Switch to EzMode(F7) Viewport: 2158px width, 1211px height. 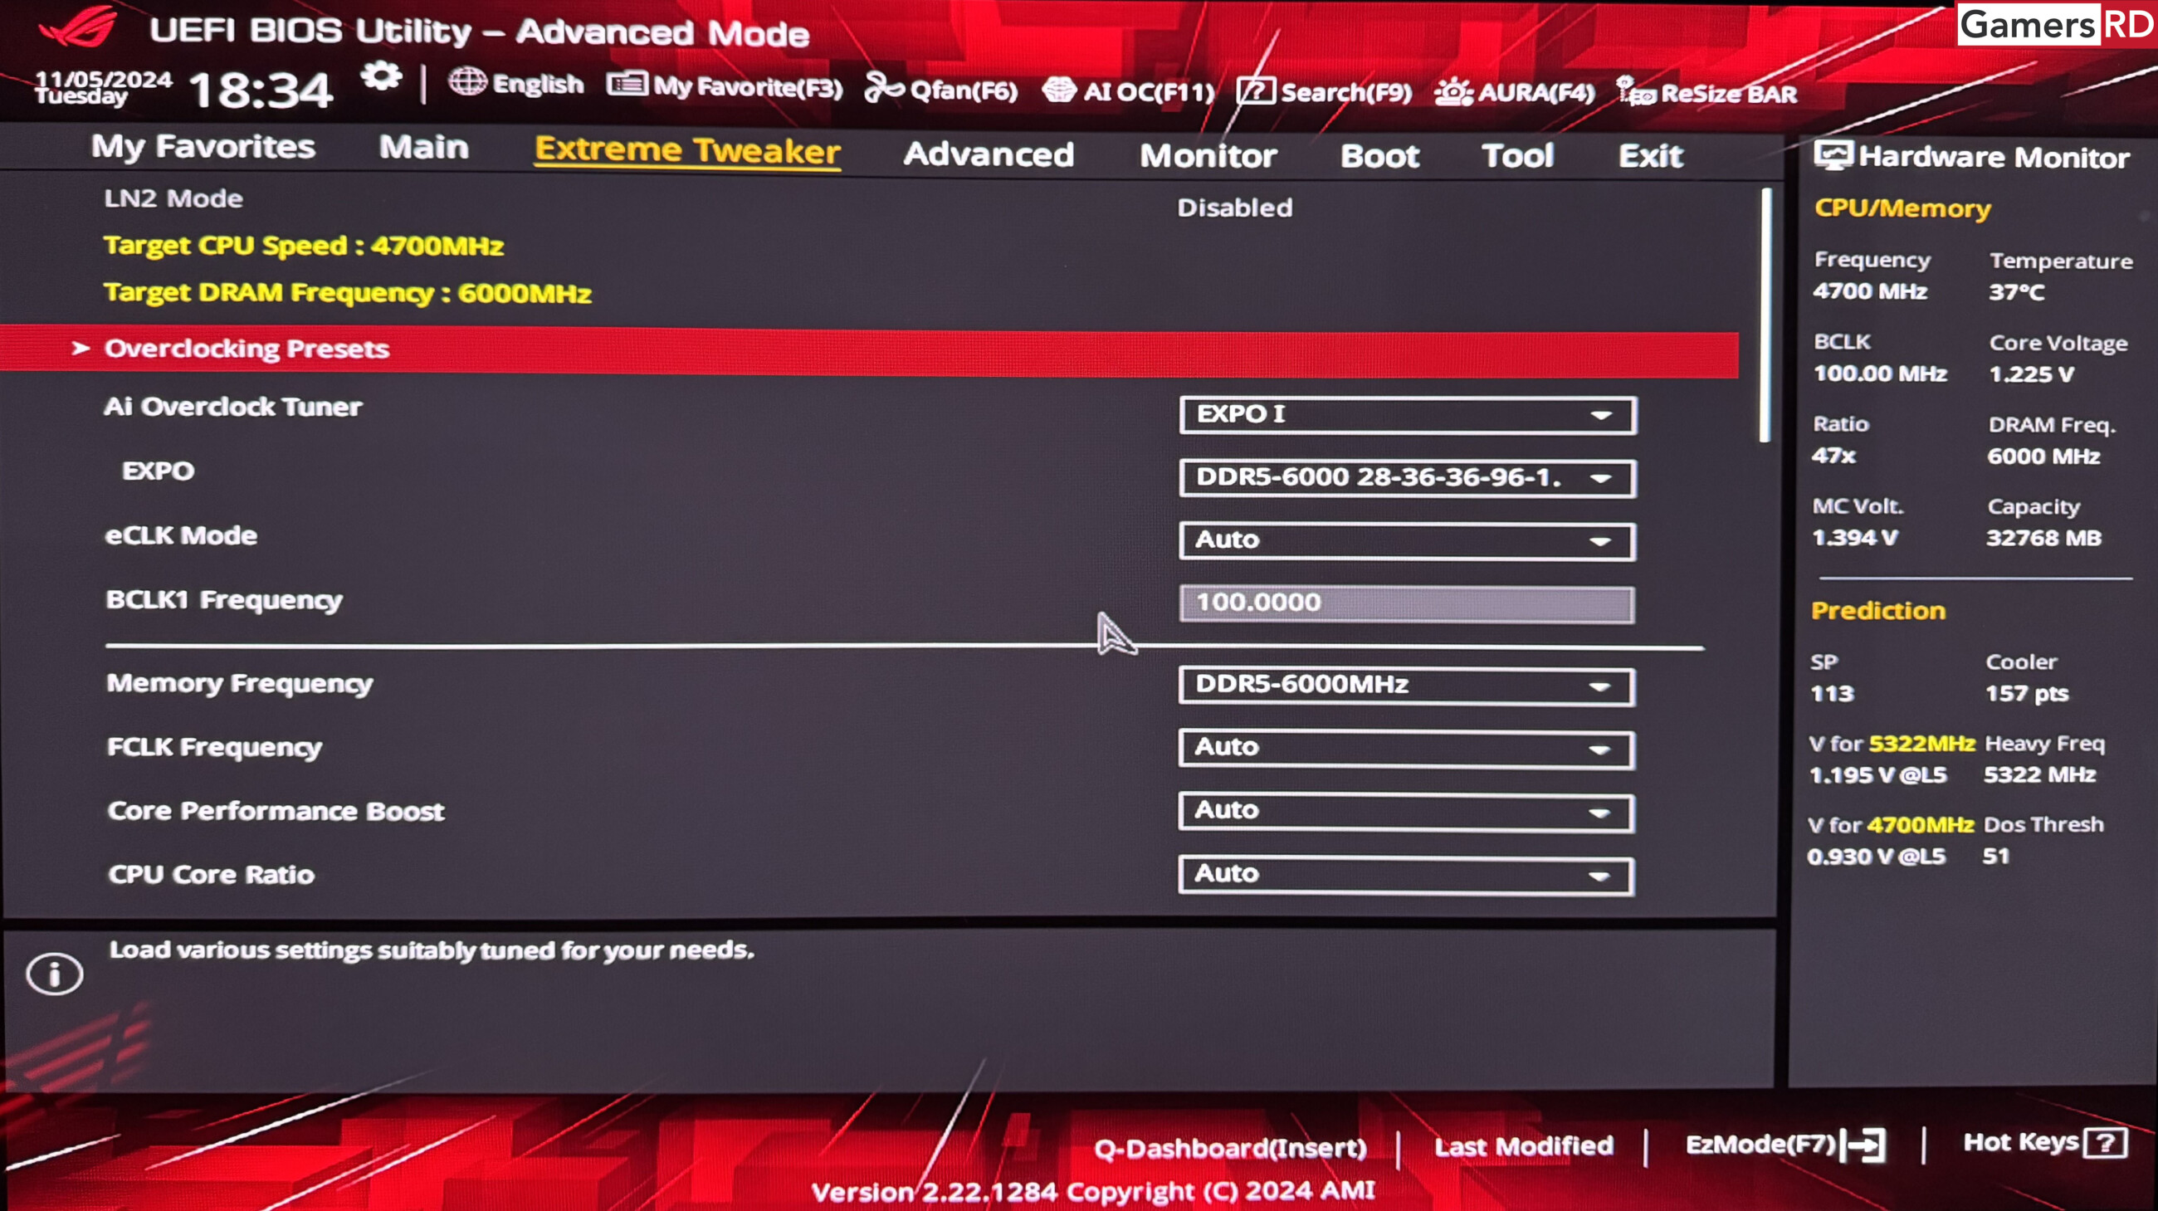[1760, 1144]
